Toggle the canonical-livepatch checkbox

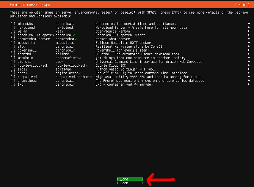pos(13,35)
